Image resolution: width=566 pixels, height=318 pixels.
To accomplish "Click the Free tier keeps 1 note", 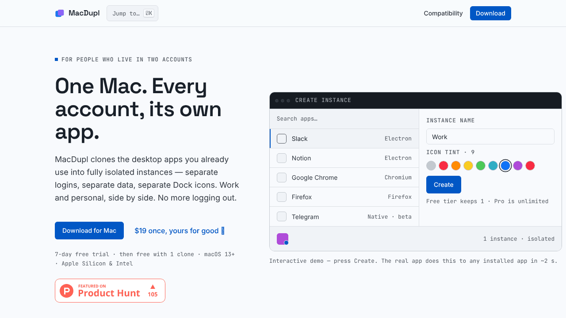I will point(487,201).
